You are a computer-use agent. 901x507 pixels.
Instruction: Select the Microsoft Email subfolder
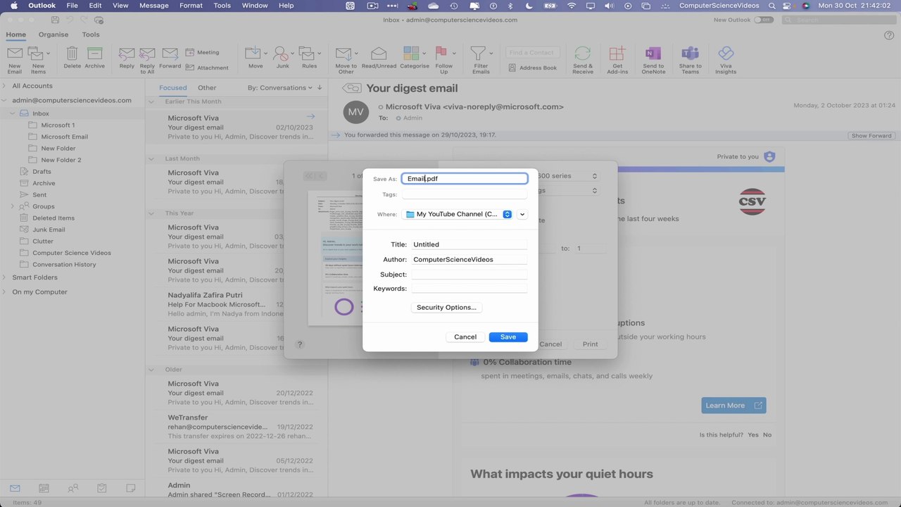tap(64, 137)
